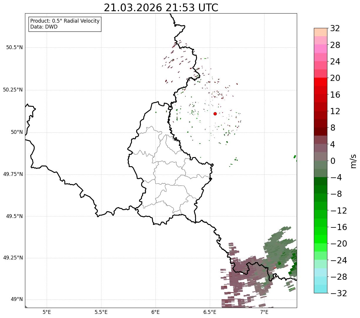Screen dimensions: 360x318
Task: Click the colorbar tick value 24
Action: tap(335, 61)
